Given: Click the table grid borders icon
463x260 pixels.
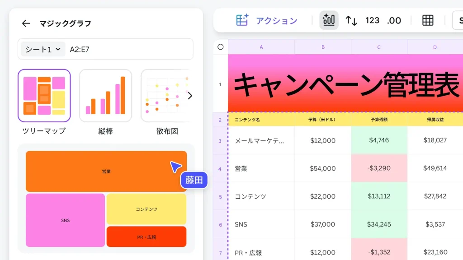Looking at the screenshot, I should [428, 20].
